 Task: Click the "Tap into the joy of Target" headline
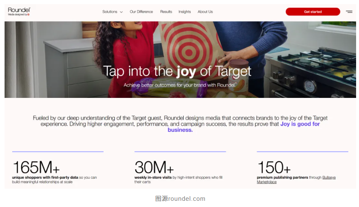pos(177,71)
